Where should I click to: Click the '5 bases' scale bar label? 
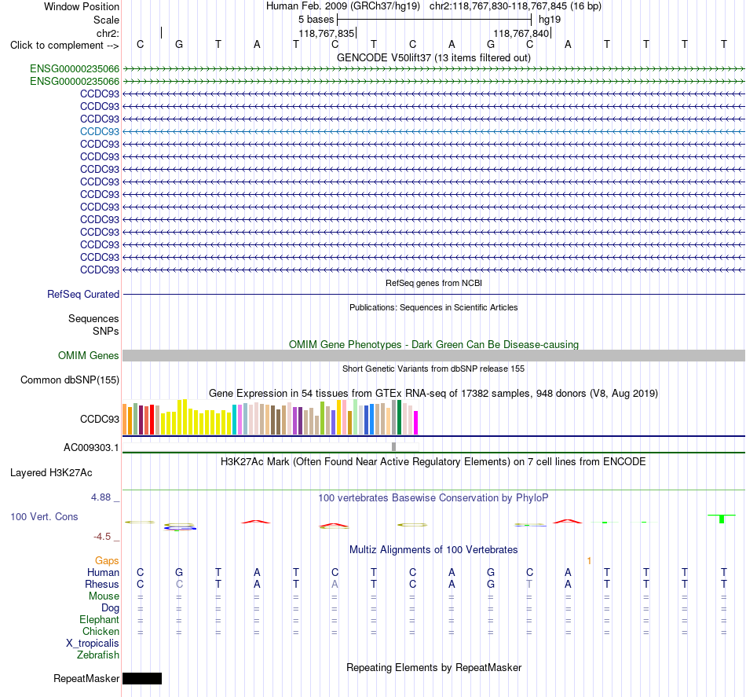coord(316,20)
